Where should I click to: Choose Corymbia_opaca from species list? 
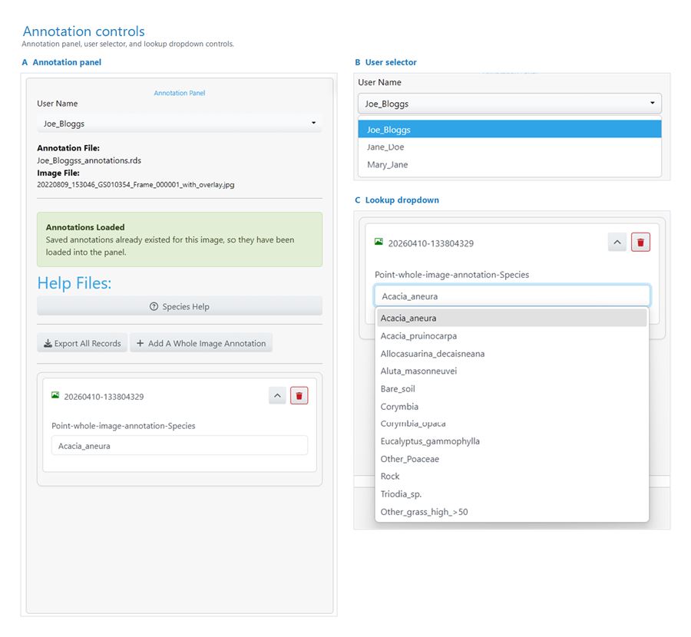pos(511,424)
